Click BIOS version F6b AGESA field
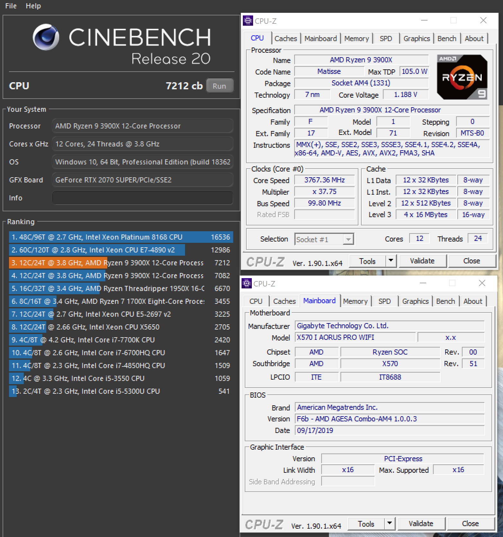503x537 pixels. pos(390,419)
